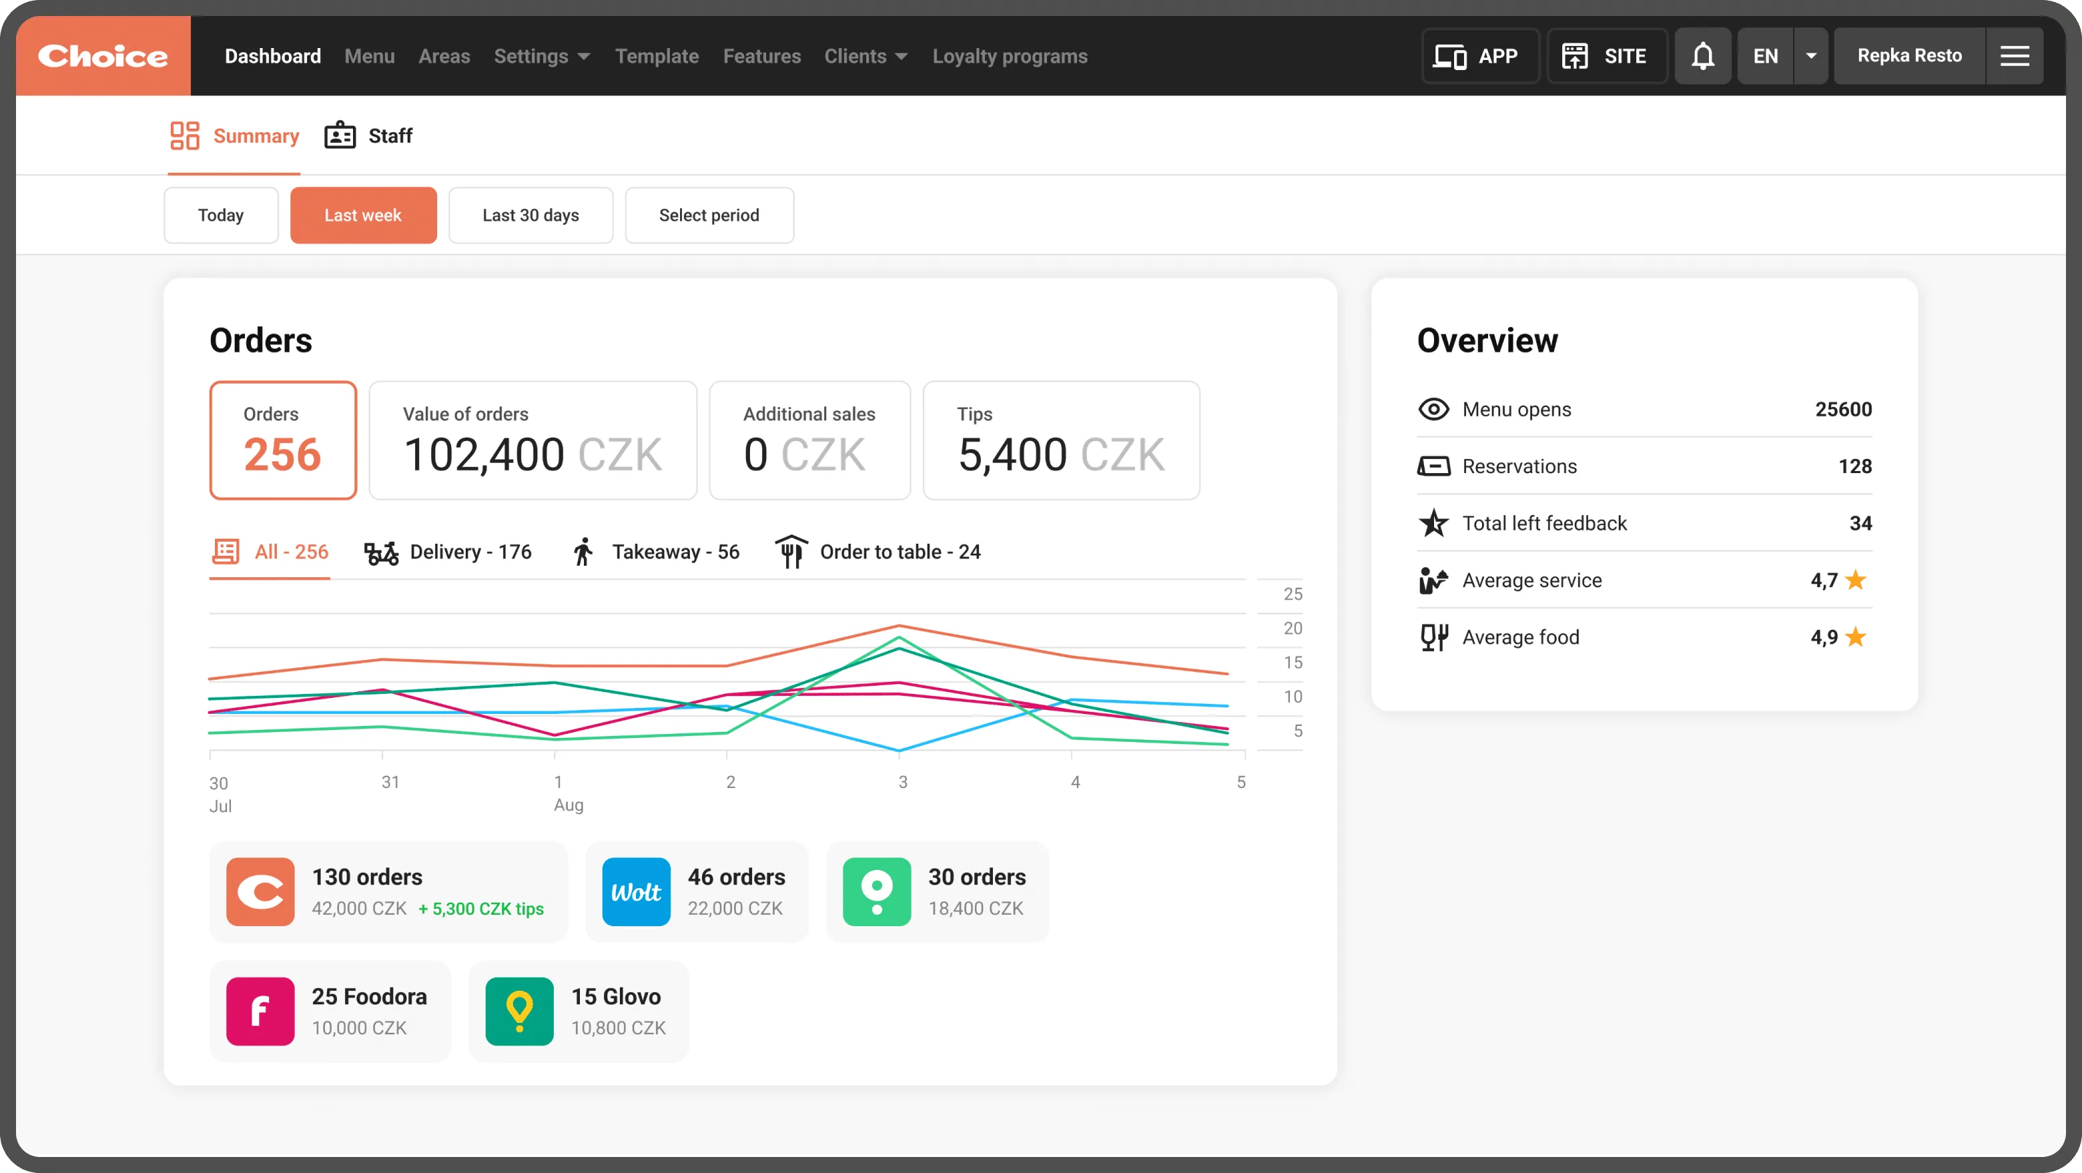Click the Total left feedback star icon
The image size is (2082, 1173).
(1434, 523)
